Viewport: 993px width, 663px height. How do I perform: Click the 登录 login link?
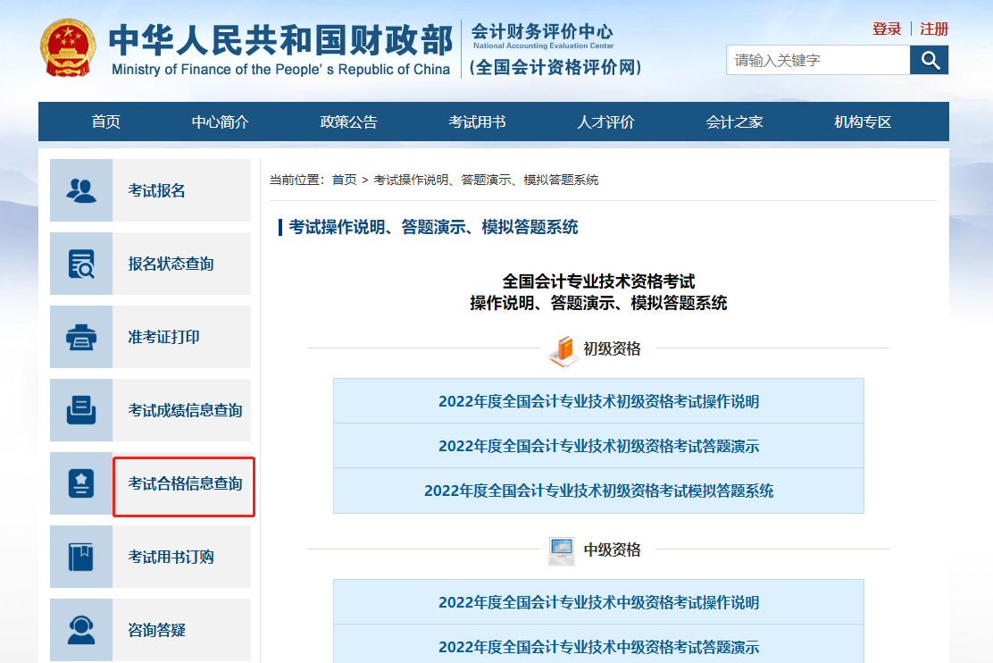[887, 29]
